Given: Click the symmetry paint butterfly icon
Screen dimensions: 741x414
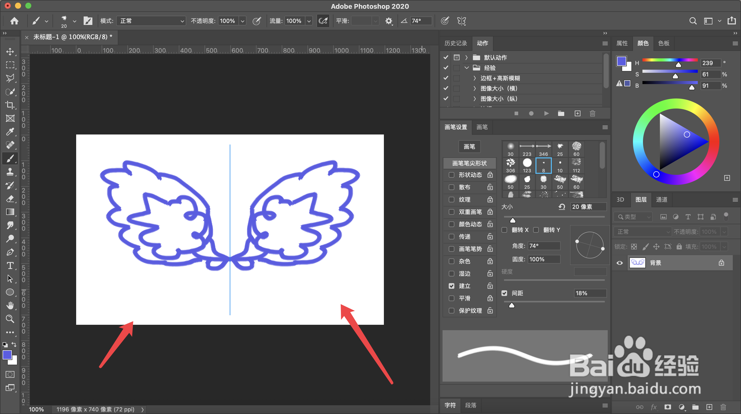Looking at the screenshot, I should [461, 21].
